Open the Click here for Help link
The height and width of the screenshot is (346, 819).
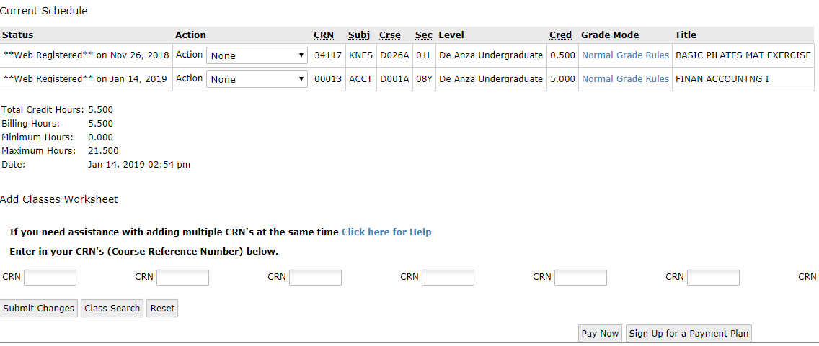click(386, 232)
